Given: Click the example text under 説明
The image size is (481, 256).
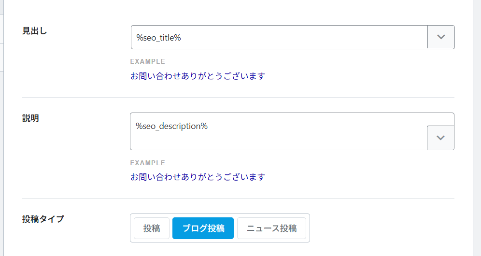Looking at the screenshot, I should click(198, 177).
